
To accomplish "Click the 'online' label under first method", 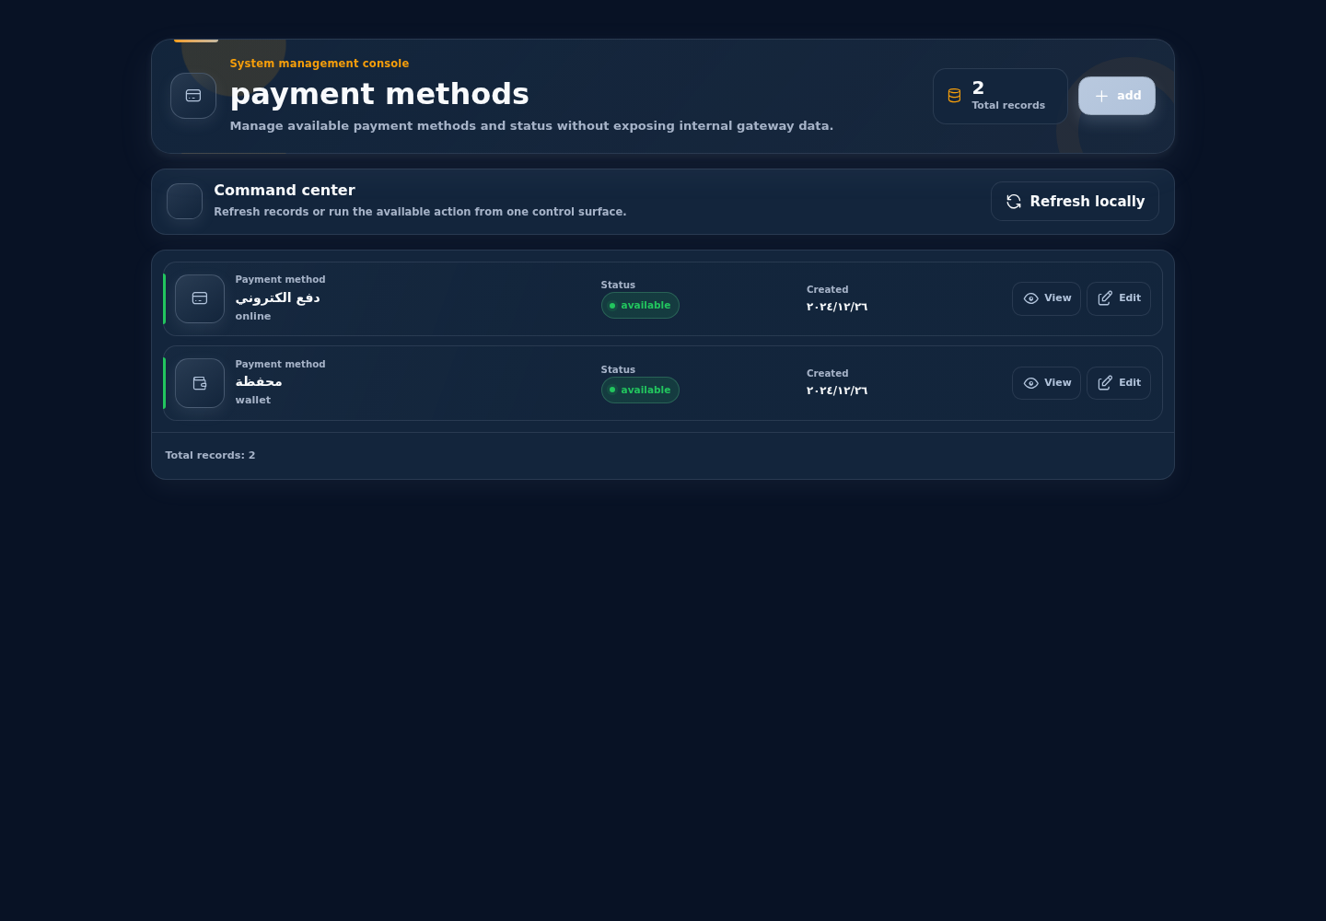I will pyautogui.click(x=253, y=316).
